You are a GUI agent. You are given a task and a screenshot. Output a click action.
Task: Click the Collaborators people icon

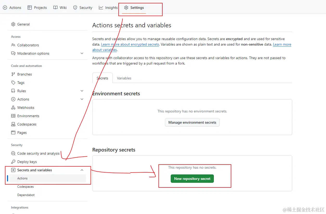coord(13,45)
